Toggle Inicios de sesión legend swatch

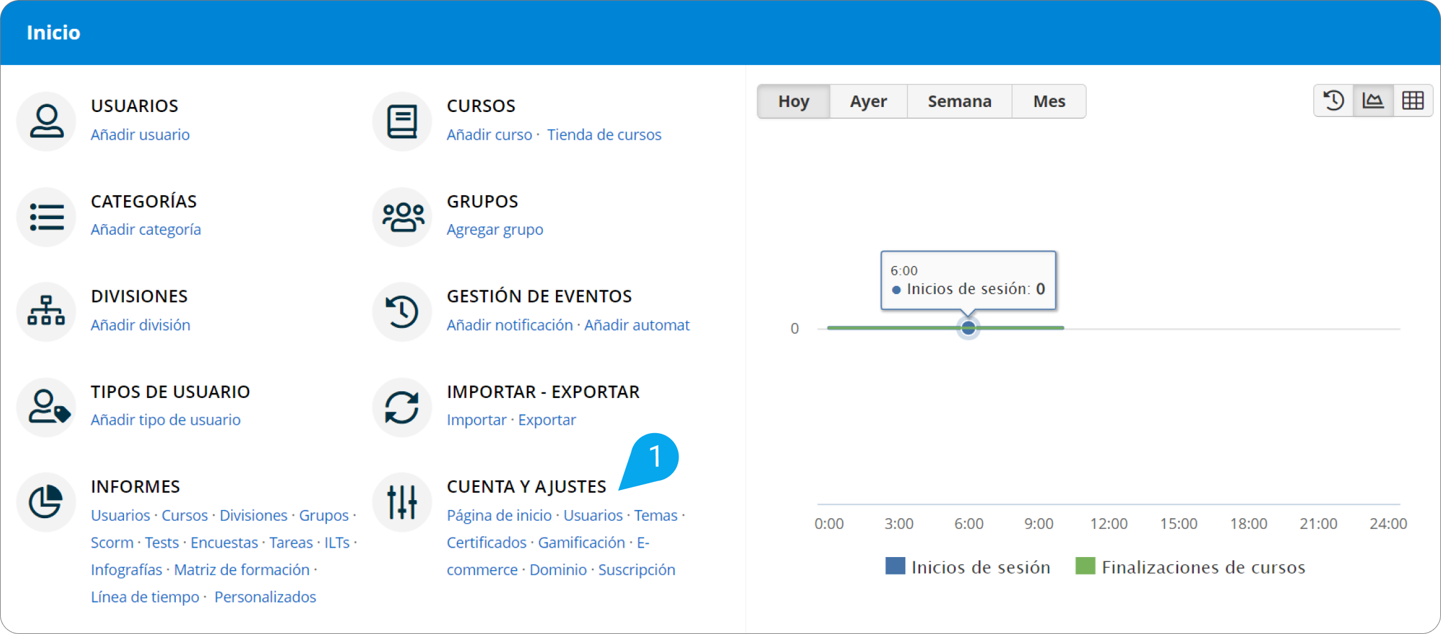coord(895,566)
